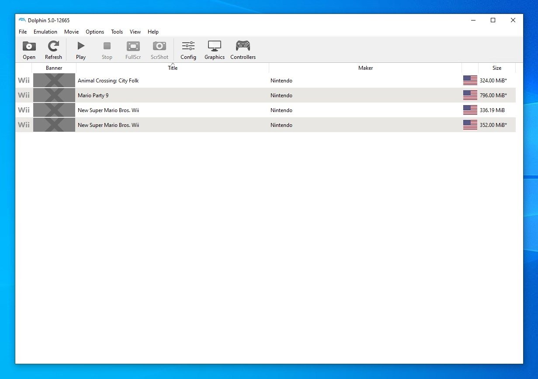Minimize the Dolphin window

pyautogui.click(x=473, y=20)
